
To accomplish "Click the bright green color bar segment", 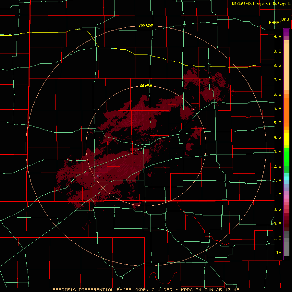I will click(x=286, y=157).
